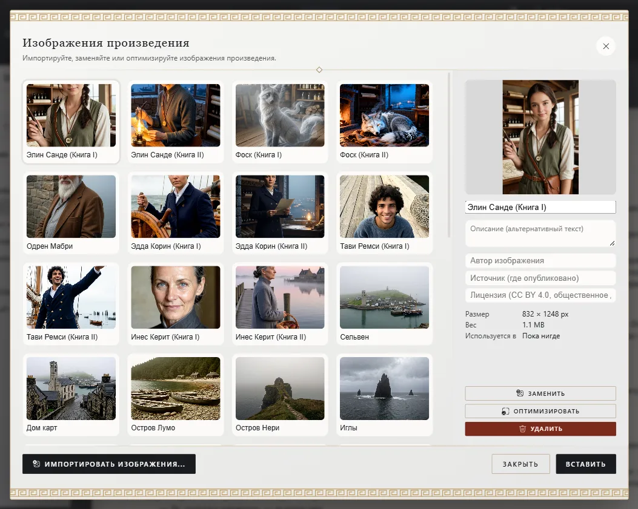Delete the image with the Удалить button
The image size is (638, 509).
pos(540,429)
